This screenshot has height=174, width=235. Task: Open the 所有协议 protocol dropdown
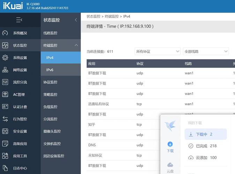pyautogui.click(x=158, y=52)
